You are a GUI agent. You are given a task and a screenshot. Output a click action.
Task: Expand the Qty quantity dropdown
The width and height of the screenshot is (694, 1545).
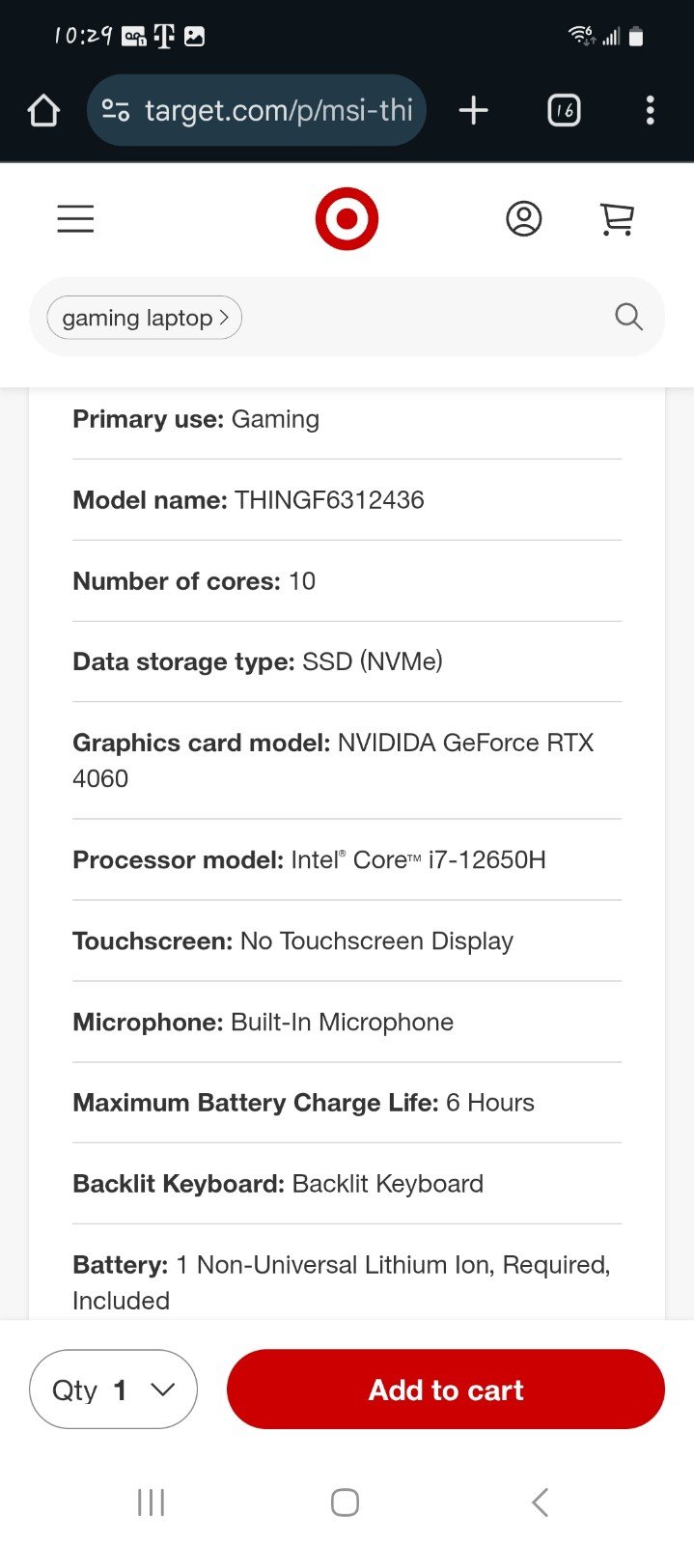tap(114, 1390)
